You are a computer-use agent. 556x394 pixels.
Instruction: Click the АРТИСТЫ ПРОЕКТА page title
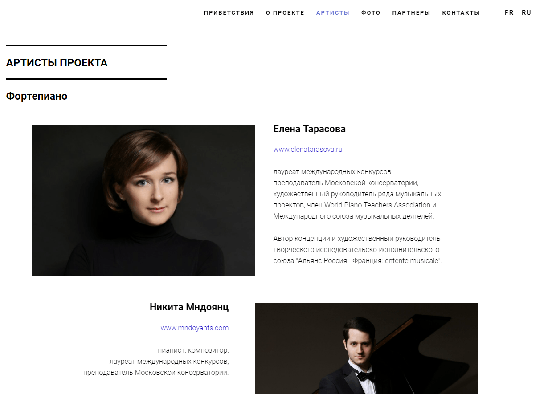tap(57, 63)
